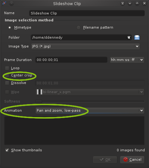Toggle the Dissolve checkbox
This screenshot has height=168, width=149.
click(x=7, y=83)
